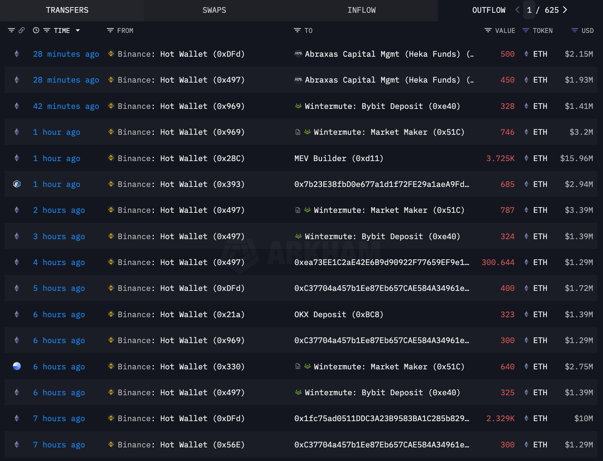Click Abraxas logo on the 450 ETH row

[298, 80]
